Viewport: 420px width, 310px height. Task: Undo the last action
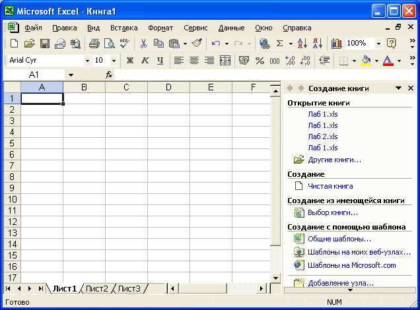216,43
